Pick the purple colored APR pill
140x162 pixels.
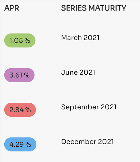click(x=19, y=75)
